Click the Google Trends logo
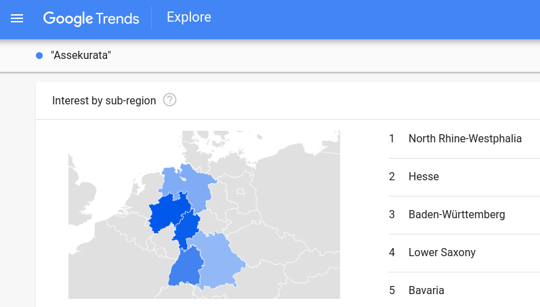540x307 pixels. (91, 18)
